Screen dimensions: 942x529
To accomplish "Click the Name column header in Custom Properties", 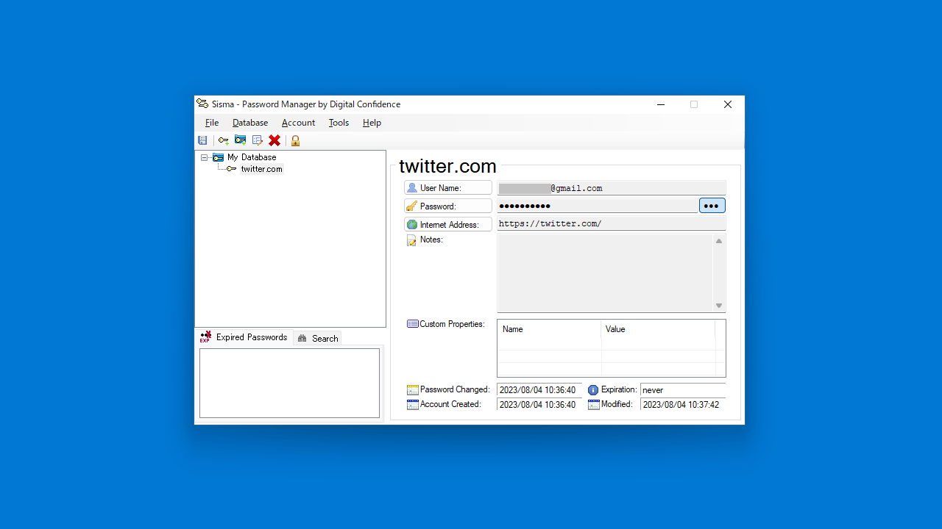I will 550,329.
